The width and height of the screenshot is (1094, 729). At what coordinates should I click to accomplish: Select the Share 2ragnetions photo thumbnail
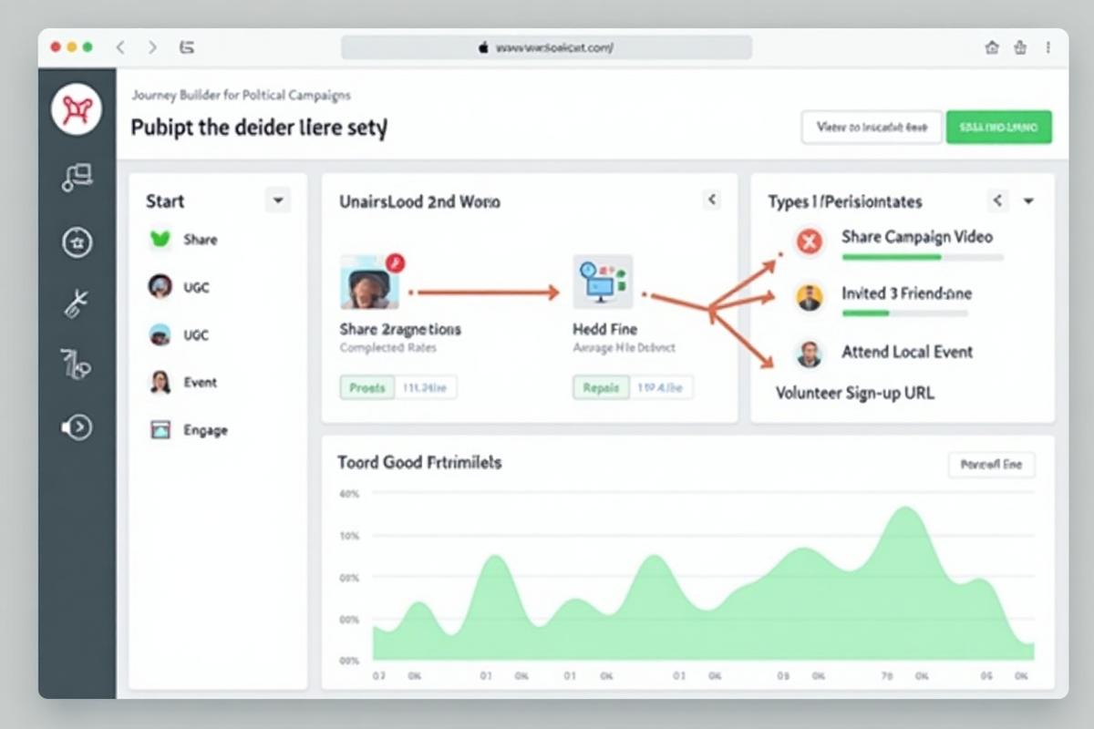(369, 282)
